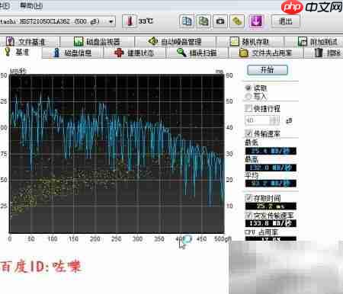Switch to the 随机存取 tab
The height and width of the screenshot is (294, 343).
(x=250, y=42)
